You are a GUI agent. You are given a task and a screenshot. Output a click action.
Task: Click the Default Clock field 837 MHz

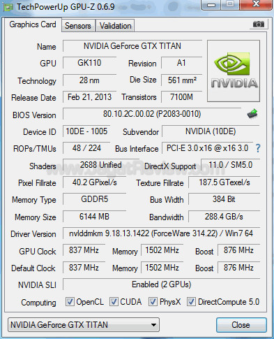click(x=84, y=268)
